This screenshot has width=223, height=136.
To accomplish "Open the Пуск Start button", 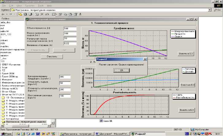I will click(x=6, y=134).
